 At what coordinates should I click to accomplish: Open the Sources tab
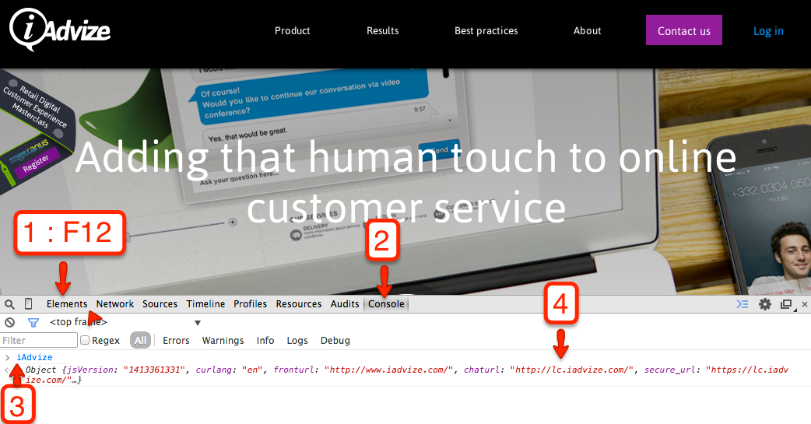click(160, 304)
